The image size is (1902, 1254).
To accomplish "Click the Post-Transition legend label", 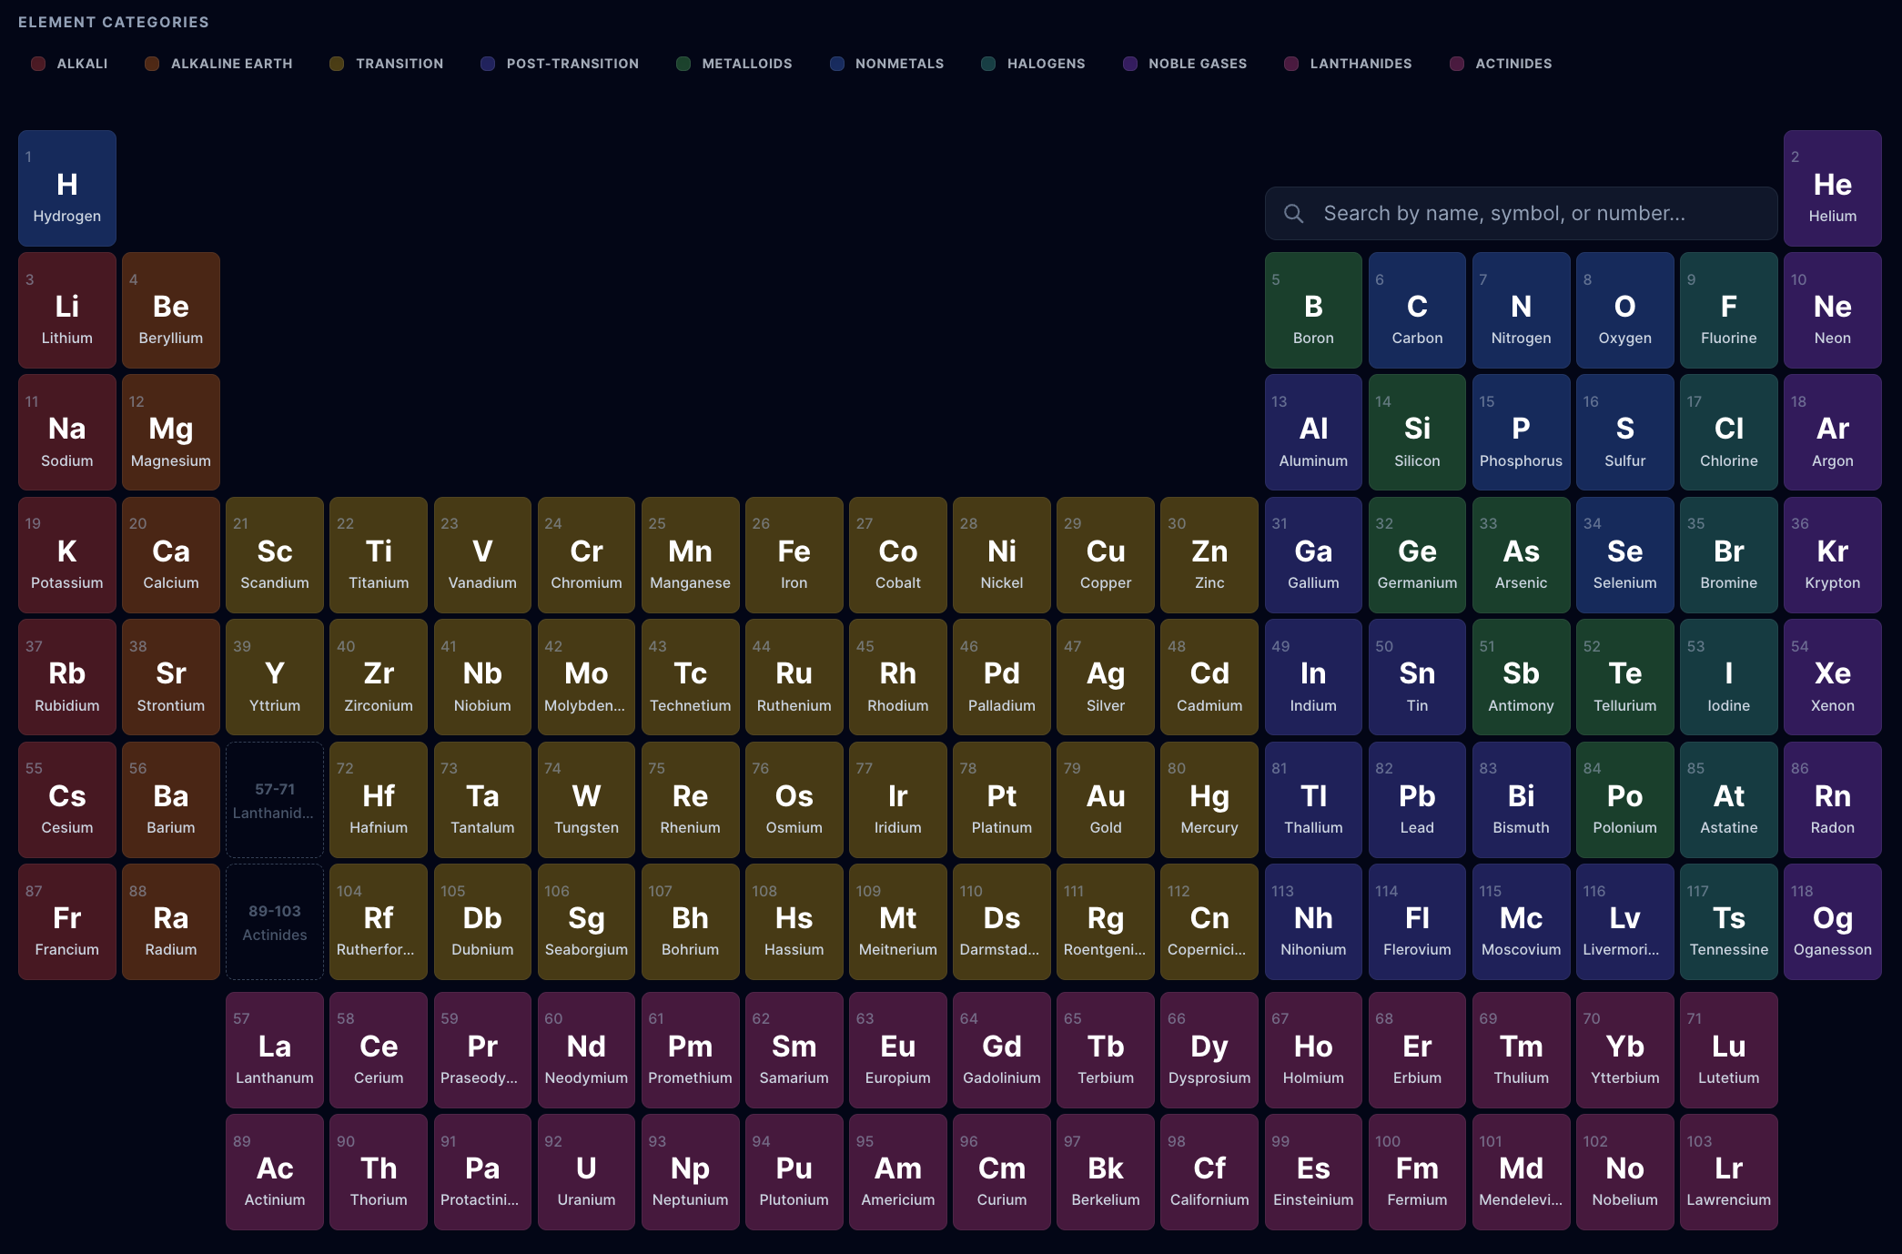I will coord(572,64).
